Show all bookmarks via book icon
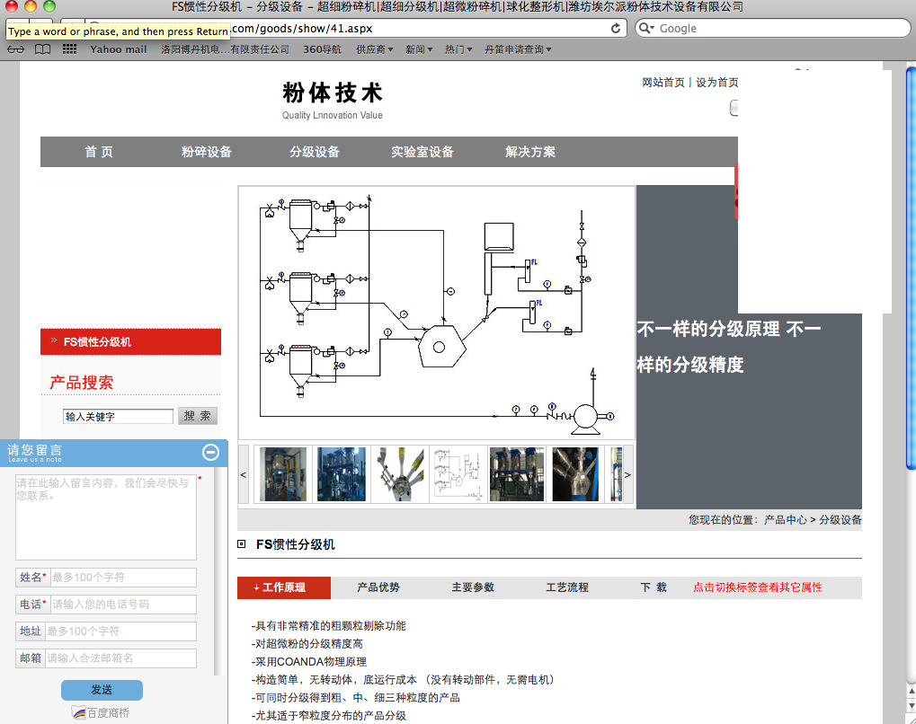Image resolution: width=916 pixels, height=724 pixels. pos(42,49)
